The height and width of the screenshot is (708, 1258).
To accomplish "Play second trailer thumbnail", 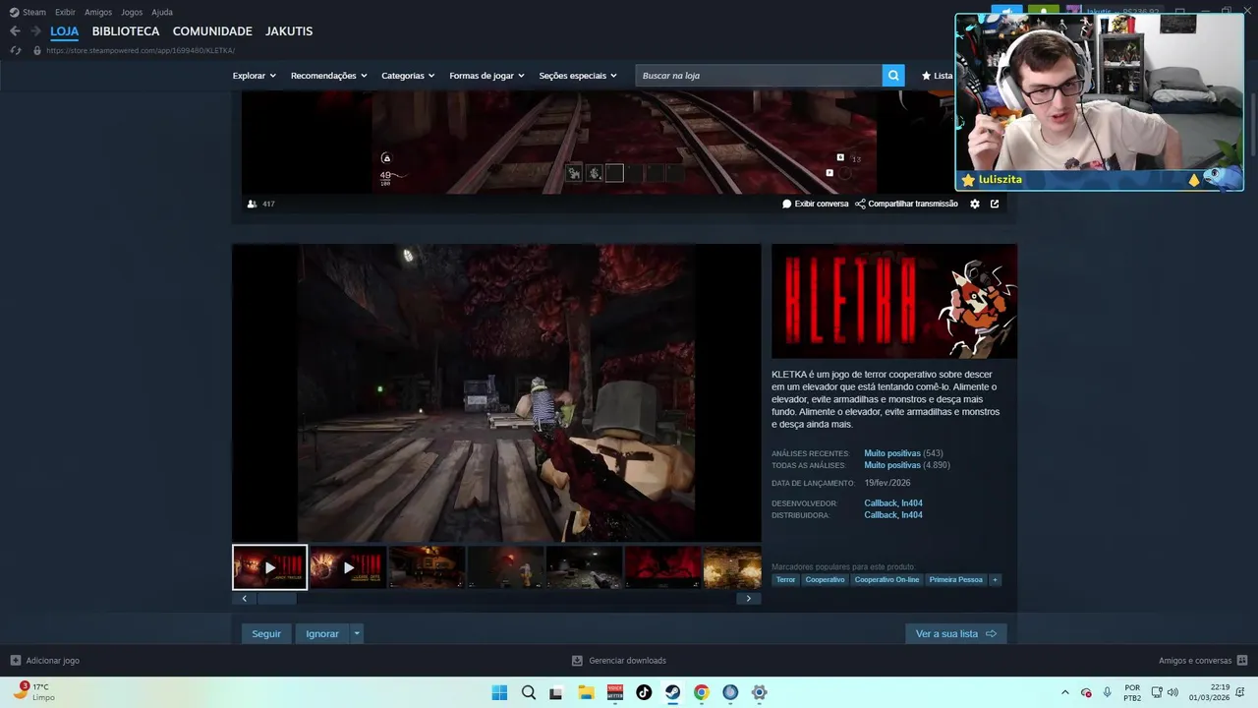I will pyautogui.click(x=348, y=567).
